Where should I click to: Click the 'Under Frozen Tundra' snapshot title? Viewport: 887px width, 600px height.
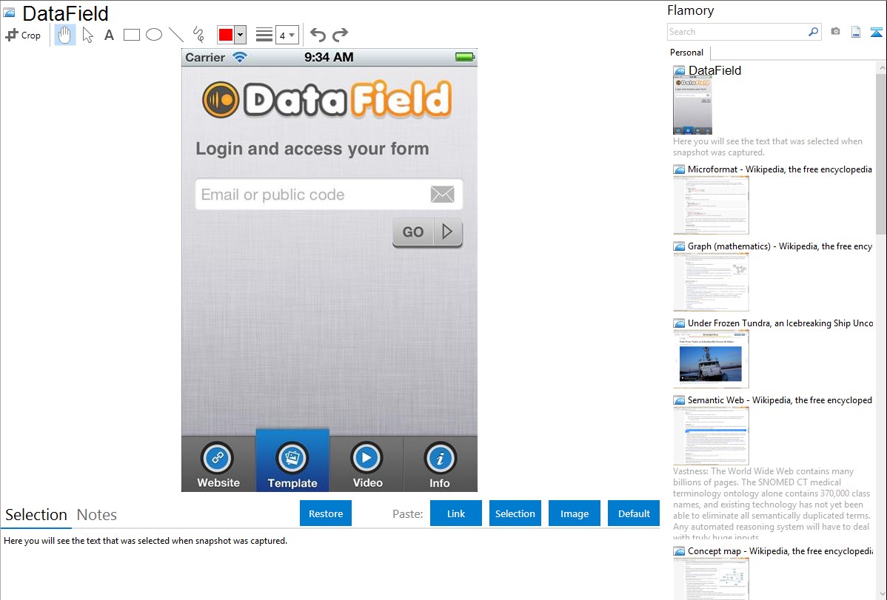(780, 323)
